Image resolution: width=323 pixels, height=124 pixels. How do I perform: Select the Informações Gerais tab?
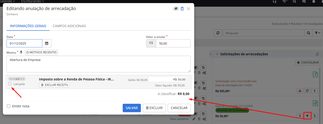pos(28,26)
